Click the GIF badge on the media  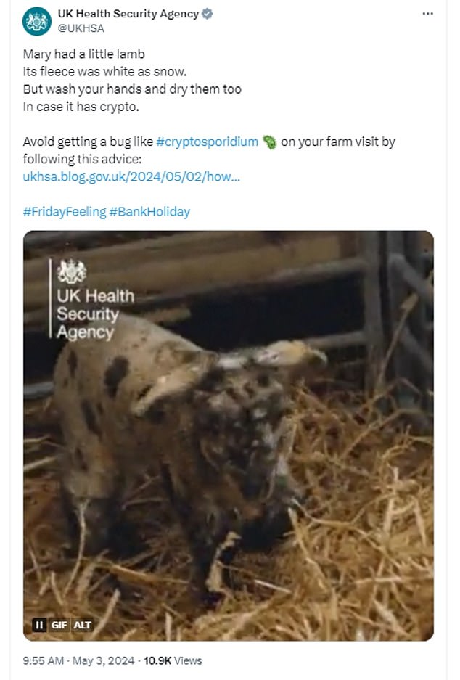pyautogui.click(x=59, y=625)
